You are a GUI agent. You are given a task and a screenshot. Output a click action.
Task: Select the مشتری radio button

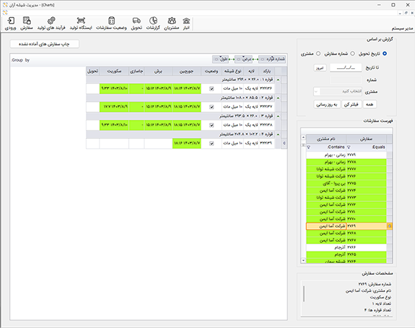[x=318, y=53]
